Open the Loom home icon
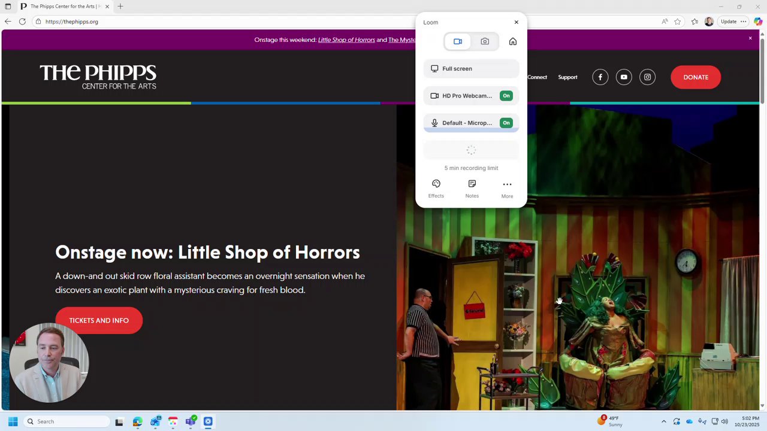Viewport: 767px width, 431px height. click(x=513, y=41)
